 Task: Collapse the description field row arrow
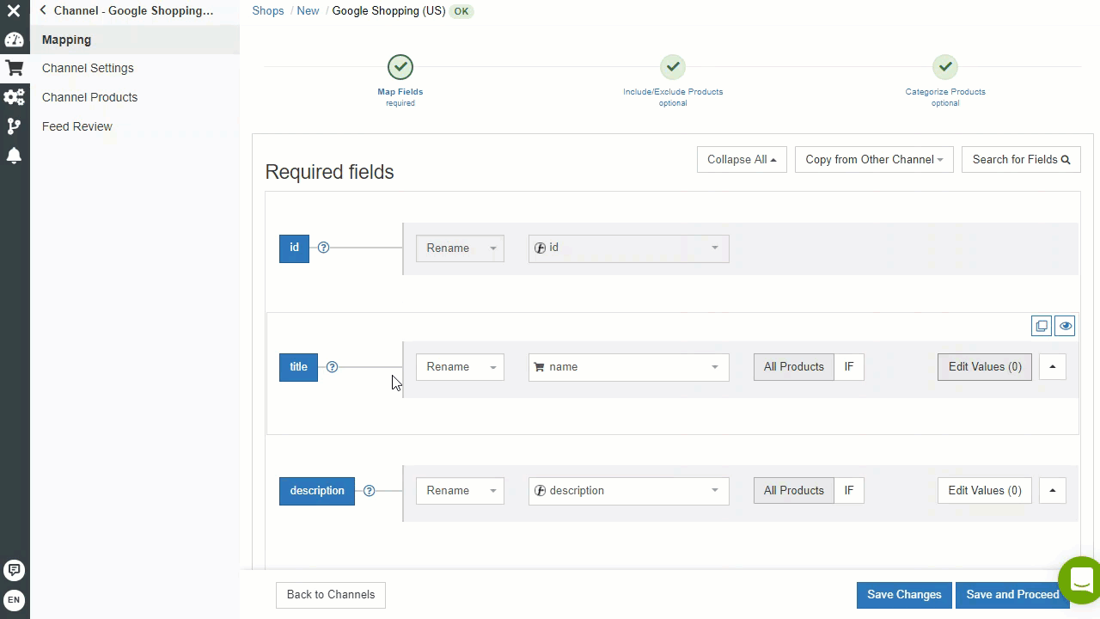(x=1052, y=491)
